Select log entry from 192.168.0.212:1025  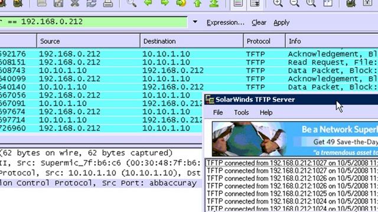[x=292, y=194]
